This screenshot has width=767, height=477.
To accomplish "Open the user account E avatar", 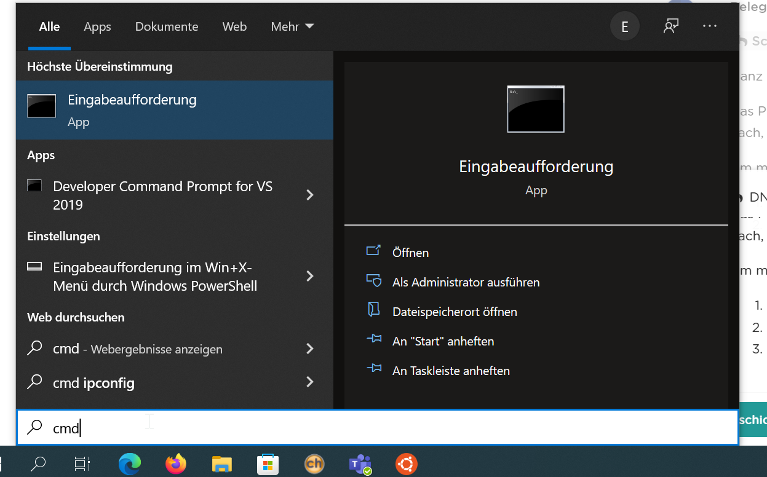I will point(625,26).
